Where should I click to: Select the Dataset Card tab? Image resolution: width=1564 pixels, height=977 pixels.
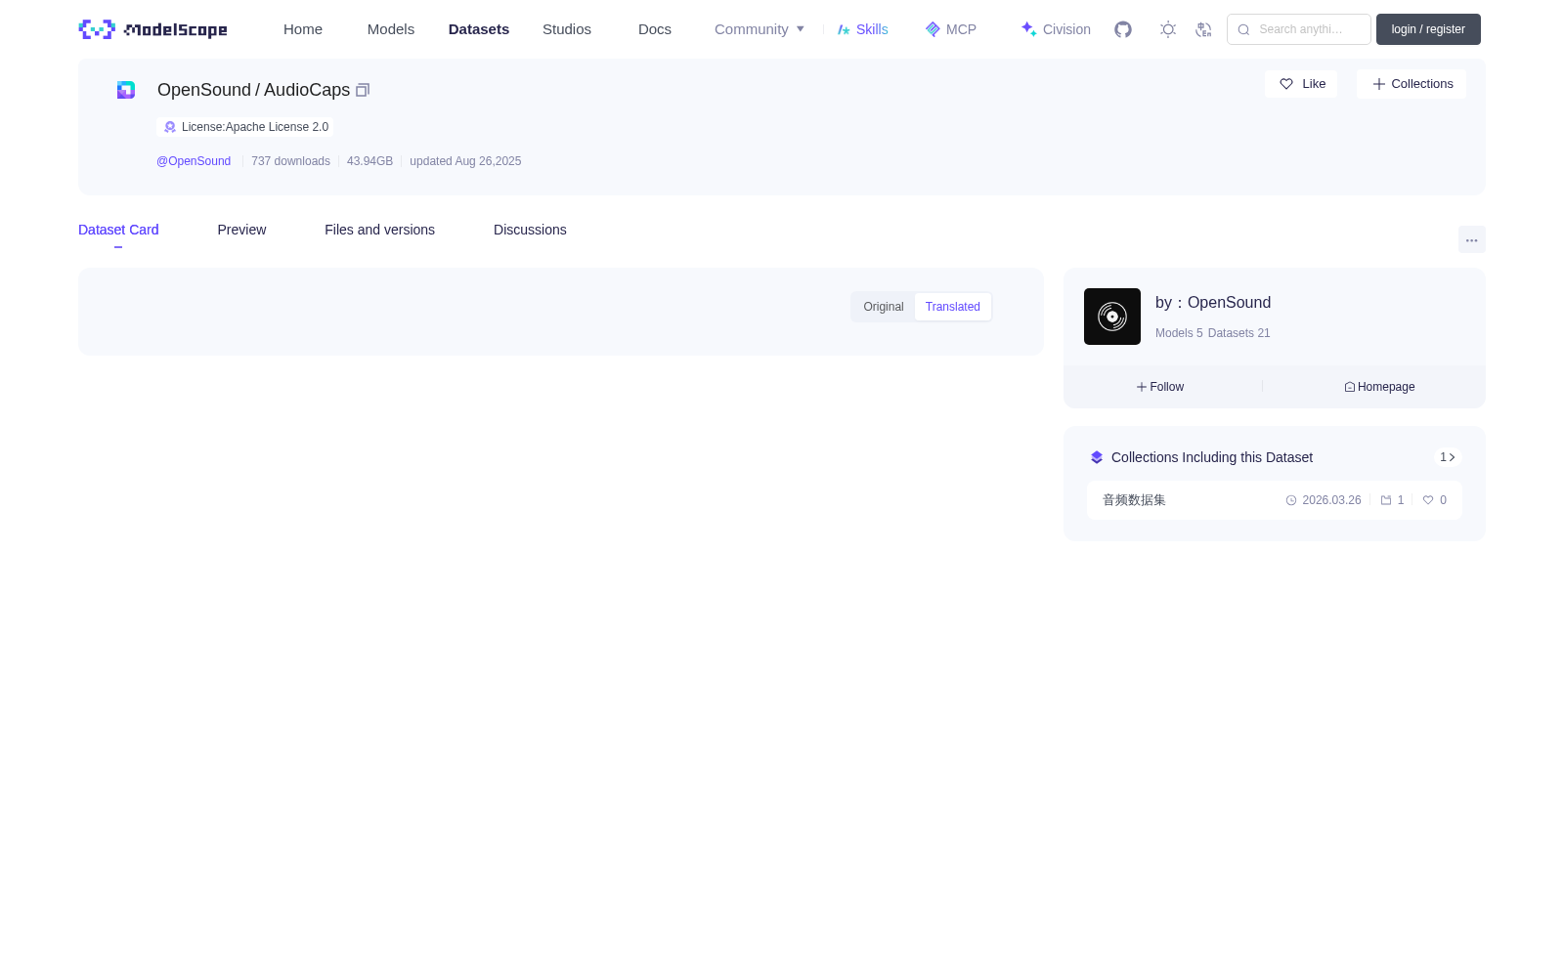point(118,230)
